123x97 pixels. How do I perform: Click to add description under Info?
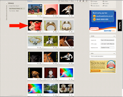point(97,56)
